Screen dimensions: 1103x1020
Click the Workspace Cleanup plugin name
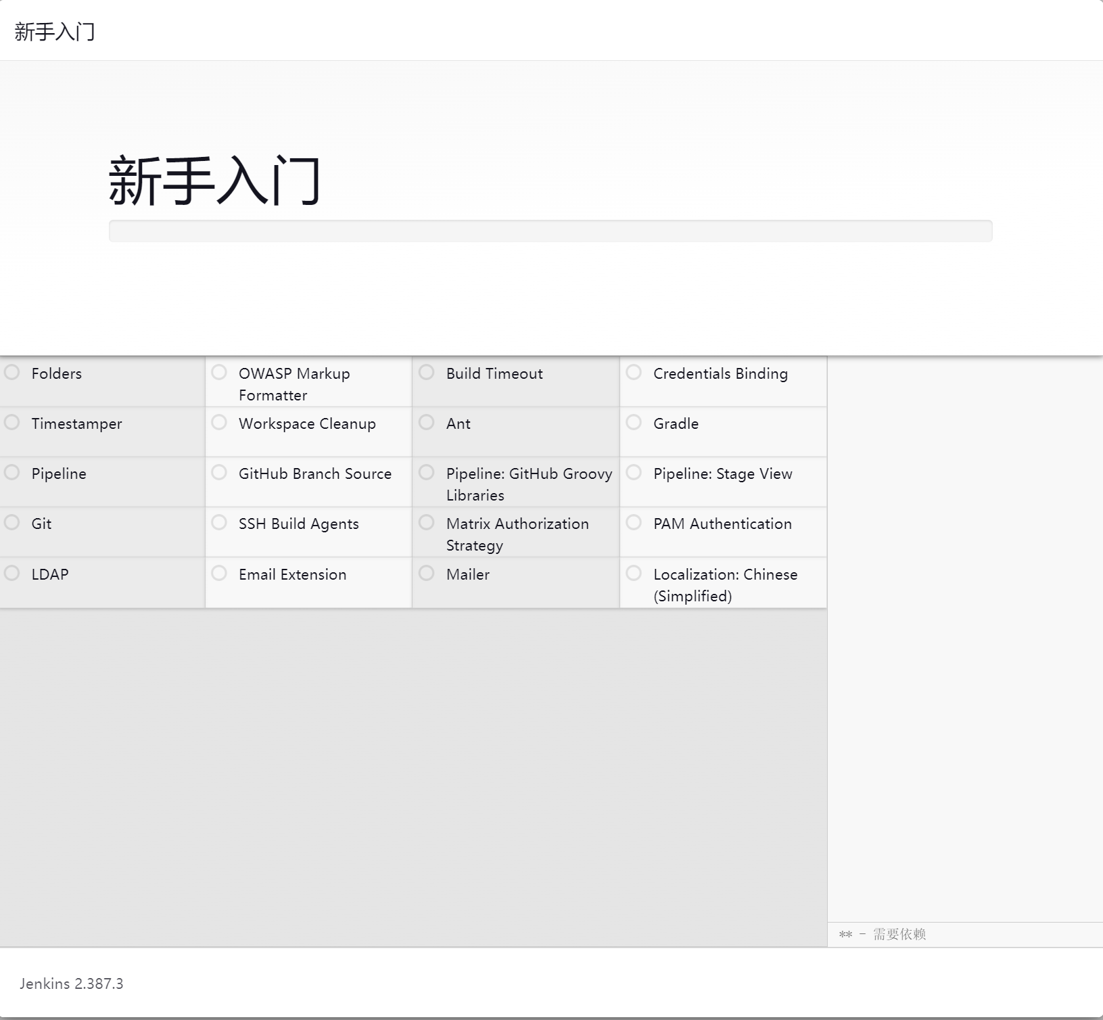307,424
